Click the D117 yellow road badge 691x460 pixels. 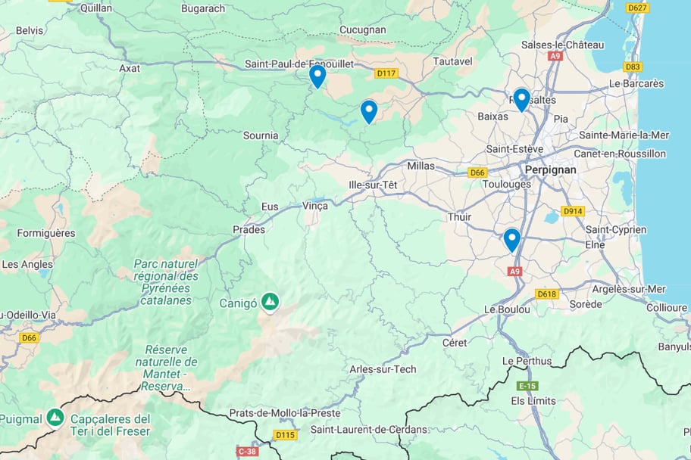386,73
